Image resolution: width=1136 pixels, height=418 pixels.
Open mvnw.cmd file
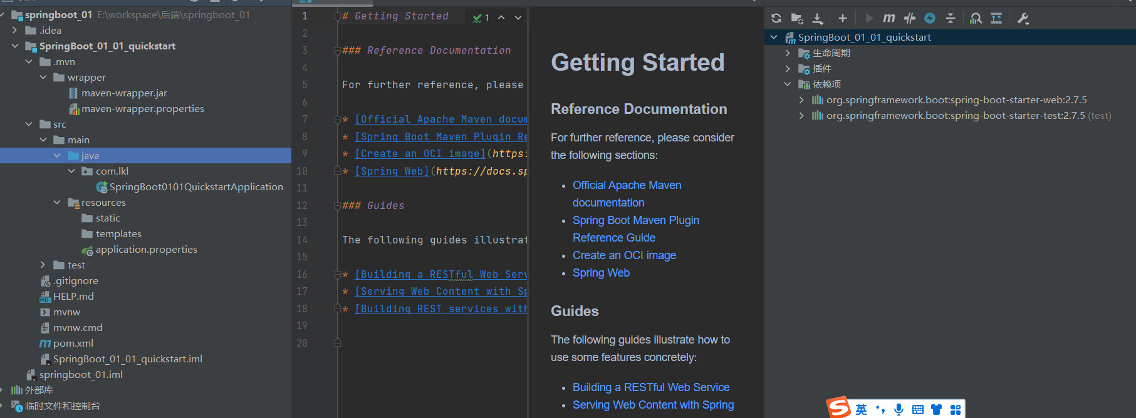(78, 327)
